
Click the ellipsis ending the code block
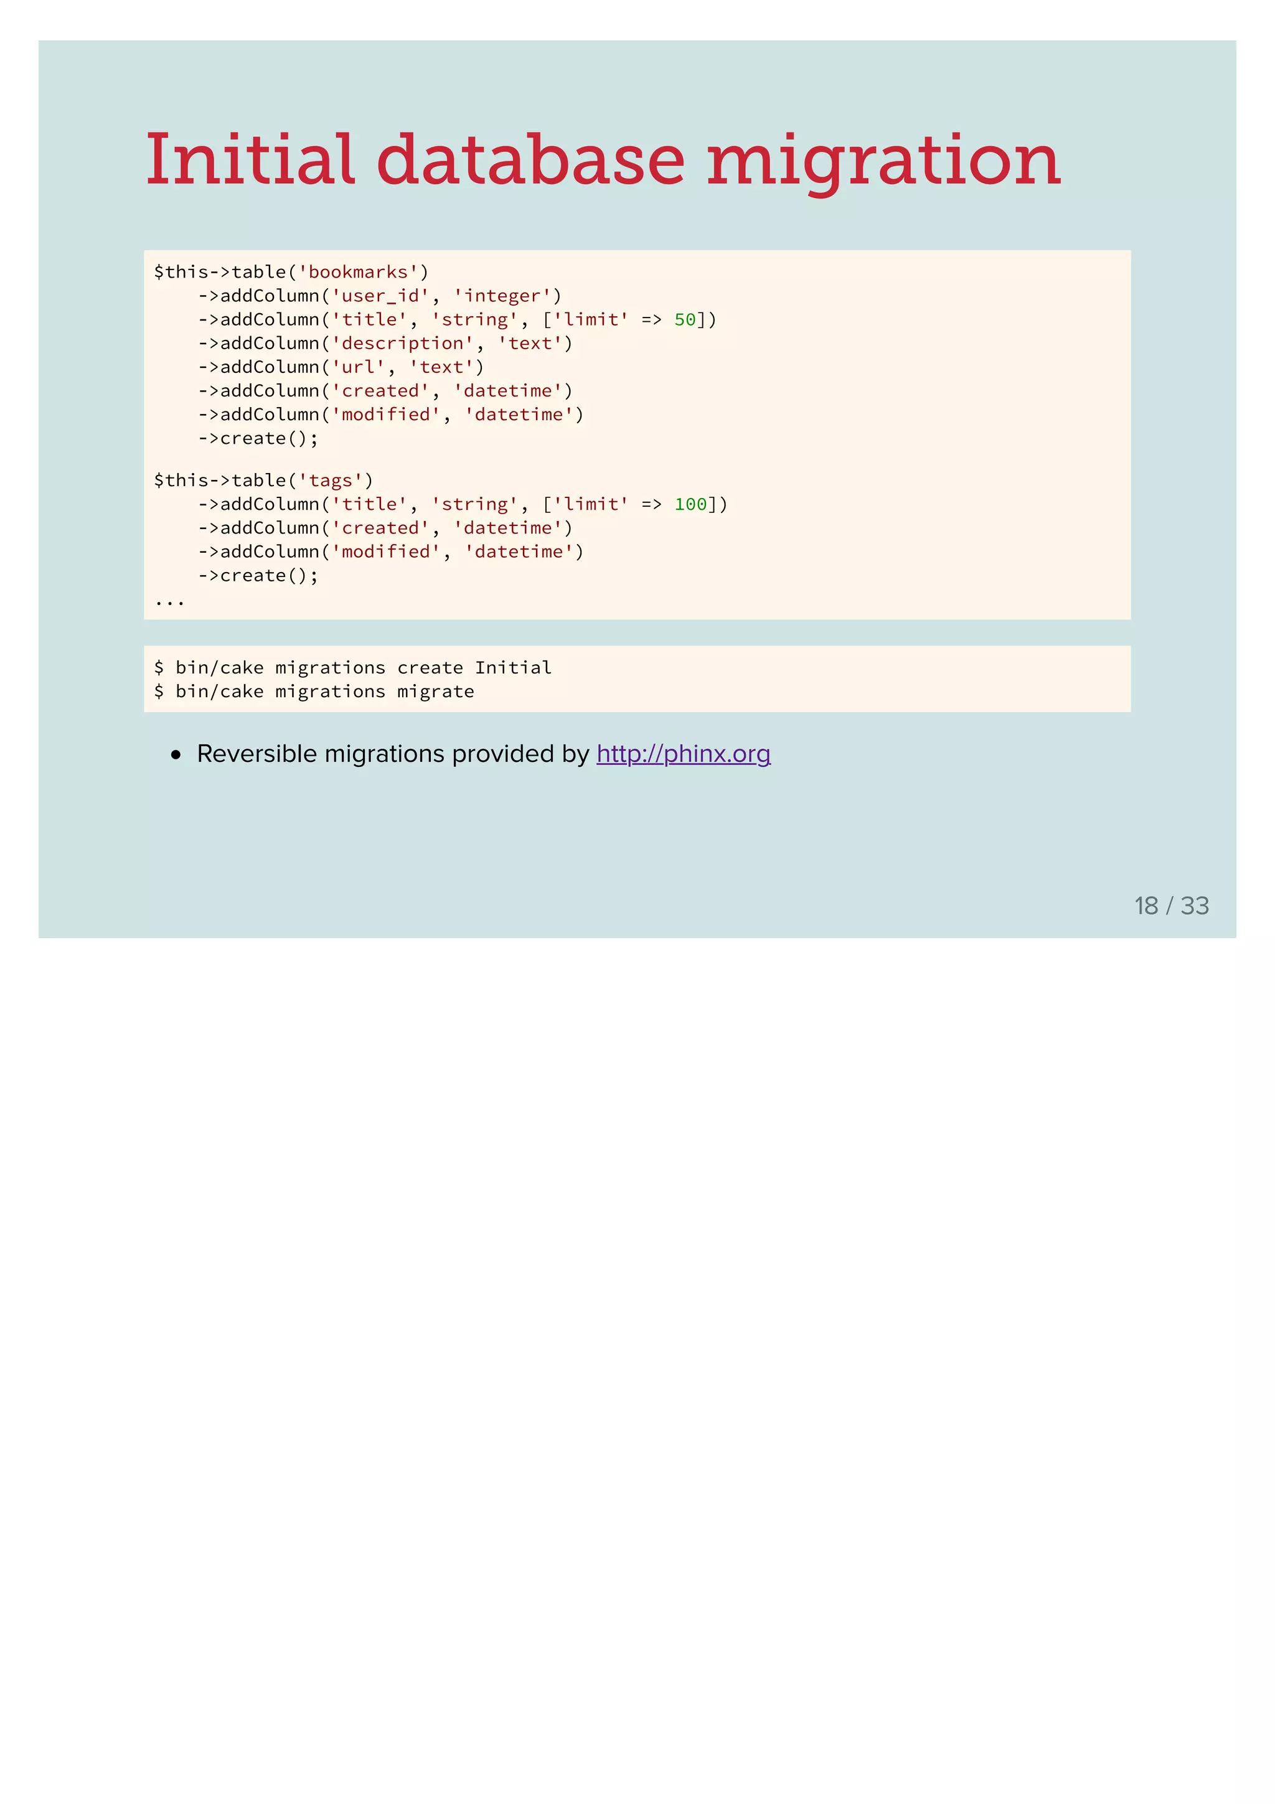coord(169,602)
